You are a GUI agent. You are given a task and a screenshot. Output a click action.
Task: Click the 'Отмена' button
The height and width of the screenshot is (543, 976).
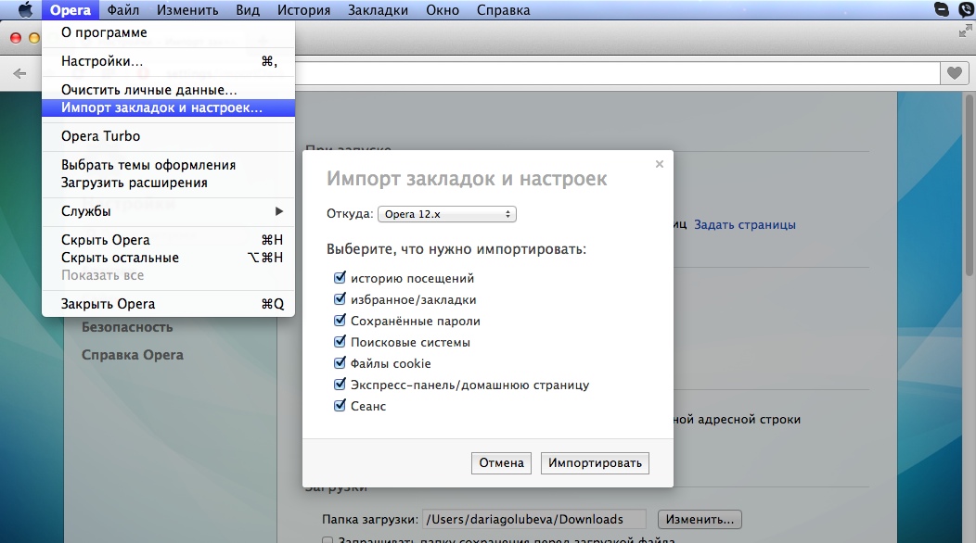pos(501,462)
